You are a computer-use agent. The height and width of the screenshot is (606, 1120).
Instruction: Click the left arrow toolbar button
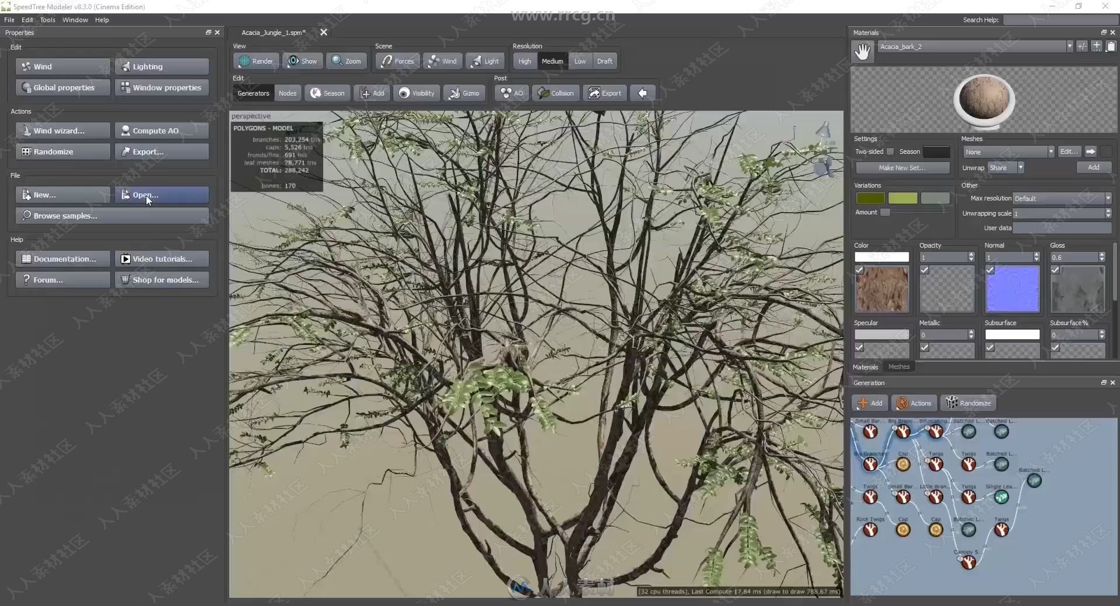click(642, 93)
